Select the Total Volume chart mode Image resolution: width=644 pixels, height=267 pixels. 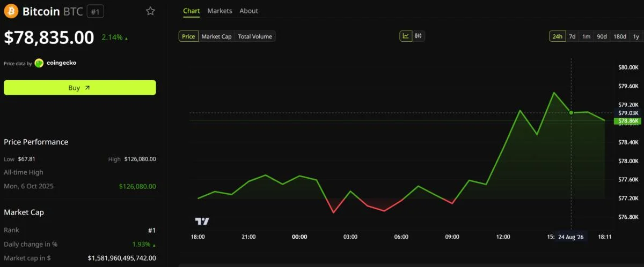(255, 36)
